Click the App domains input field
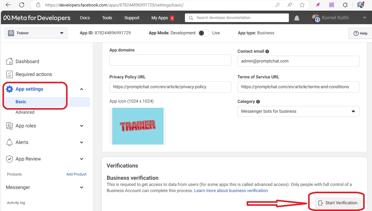This screenshot has height=211, width=372. [x=170, y=60]
